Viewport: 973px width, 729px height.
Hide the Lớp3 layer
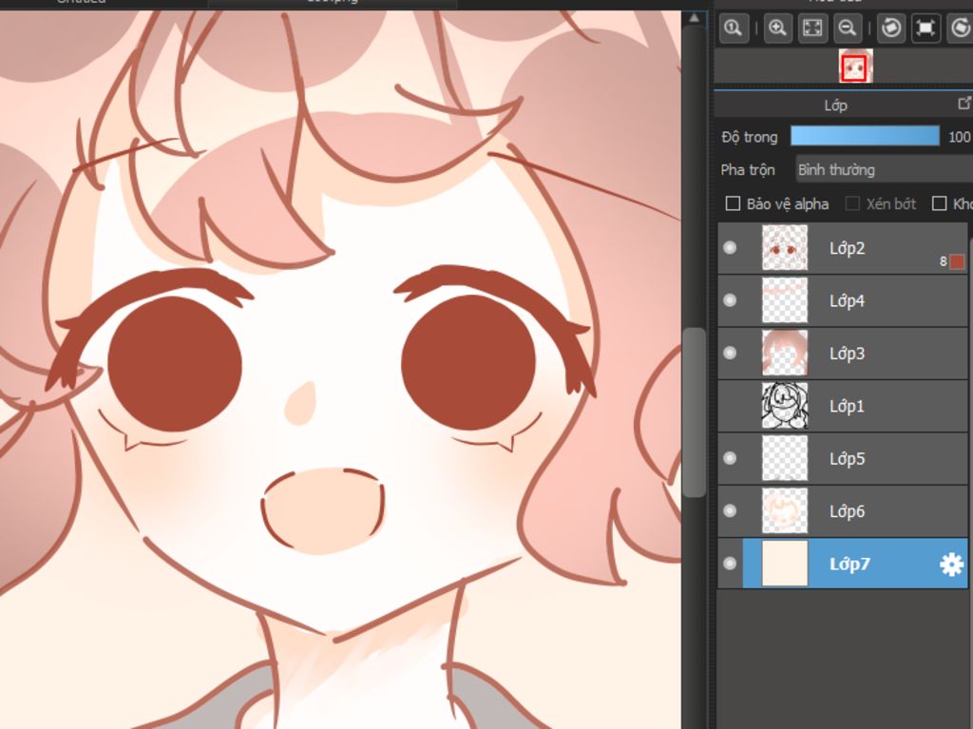(x=730, y=353)
